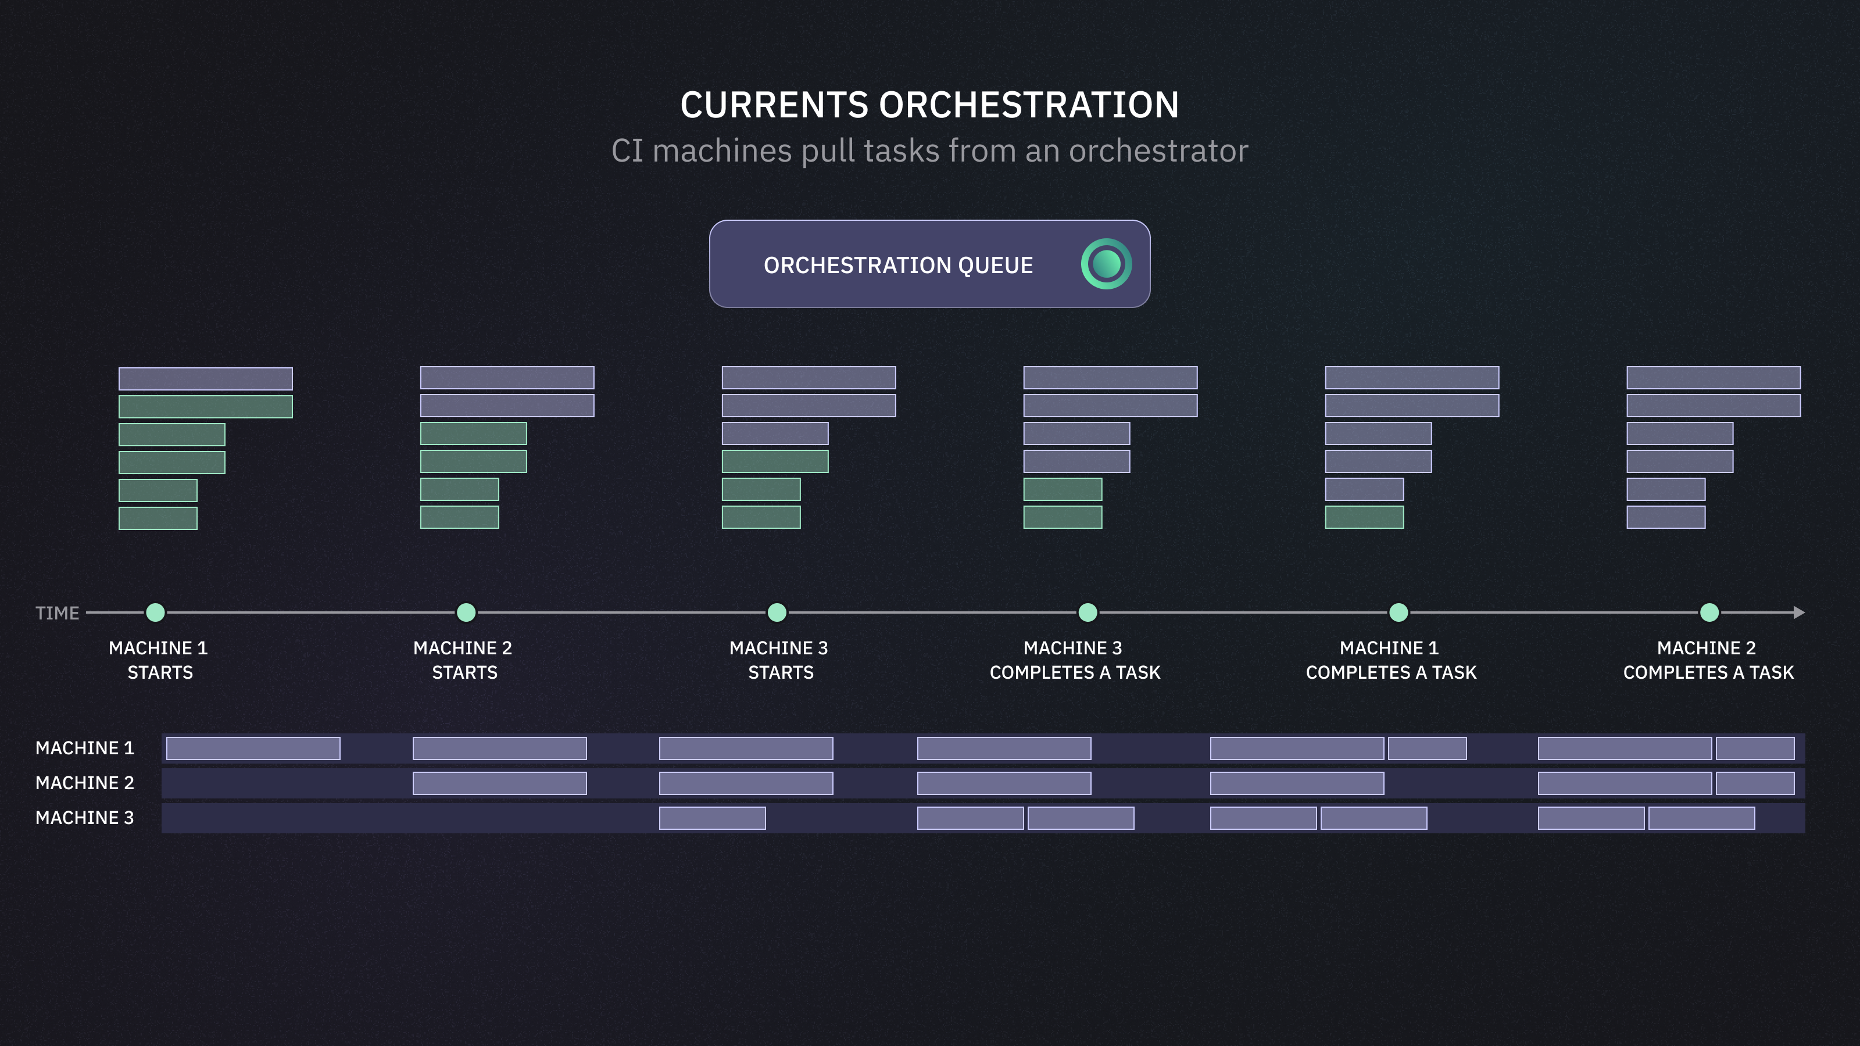1860x1046 pixels.
Task: Click the arrowhead at the timeline's right end
Action: [x=1798, y=613]
